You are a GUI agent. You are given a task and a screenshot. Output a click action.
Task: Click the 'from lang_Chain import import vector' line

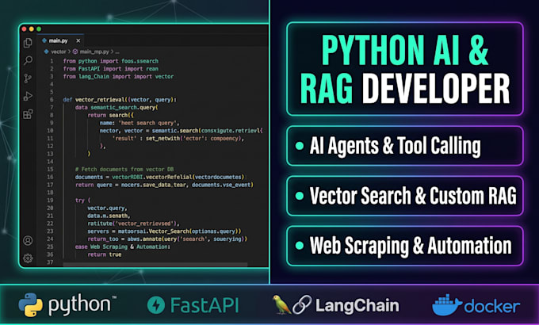(x=118, y=76)
